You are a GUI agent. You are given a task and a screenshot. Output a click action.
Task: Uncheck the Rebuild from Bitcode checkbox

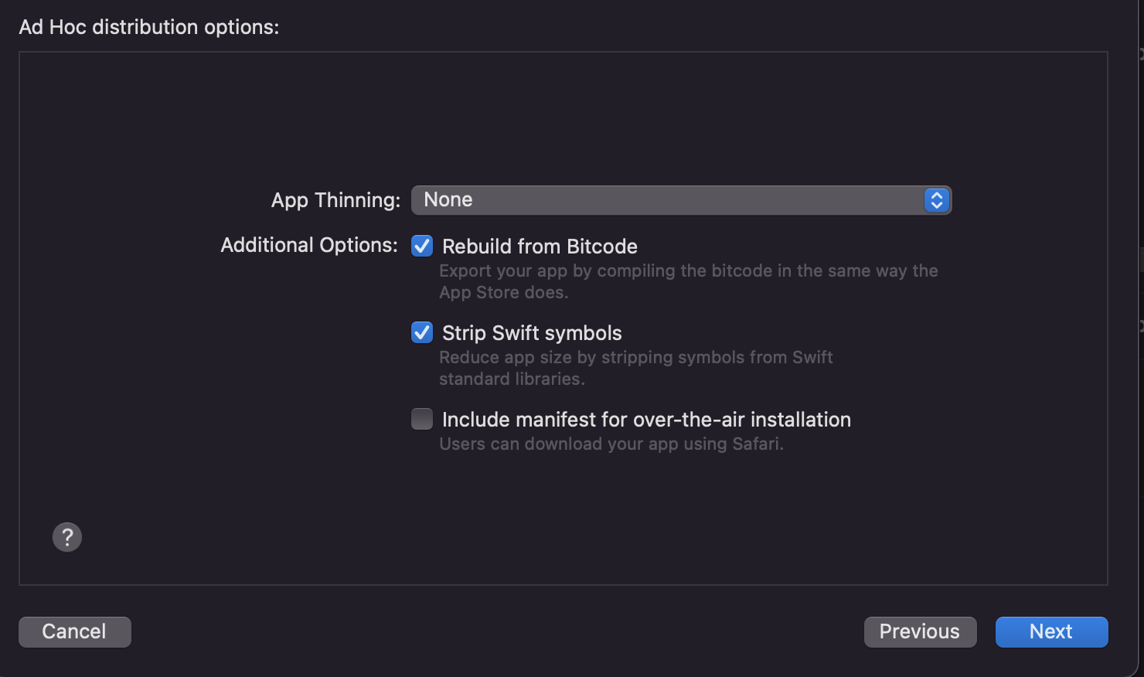[x=422, y=246]
